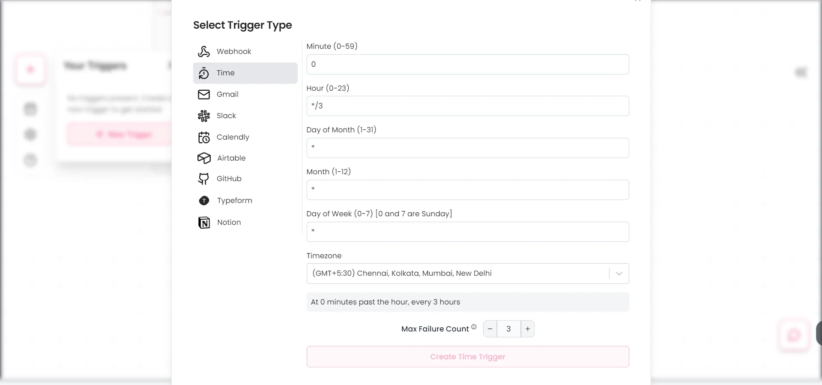Click the Airtable box icon
This screenshot has width=822, height=385.
tap(204, 158)
